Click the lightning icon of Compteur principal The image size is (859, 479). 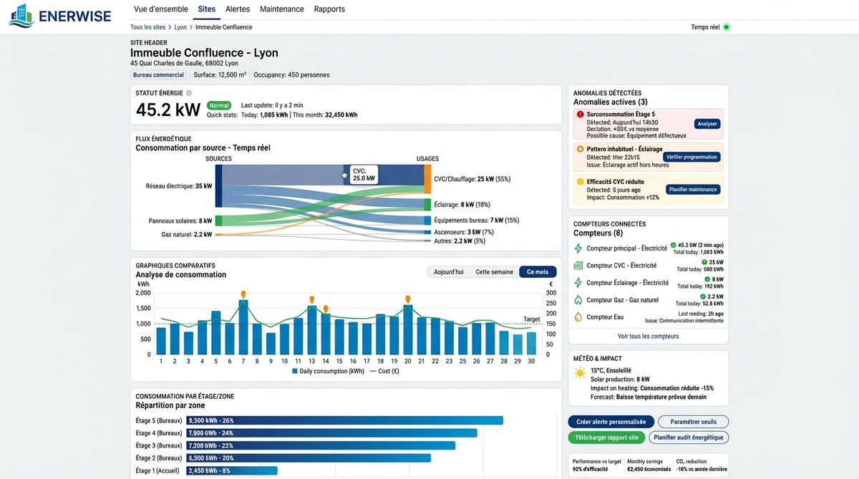click(x=578, y=248)
